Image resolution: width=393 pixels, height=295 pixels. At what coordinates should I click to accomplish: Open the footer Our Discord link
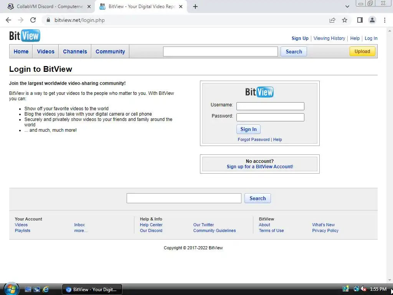click(151, 230)
